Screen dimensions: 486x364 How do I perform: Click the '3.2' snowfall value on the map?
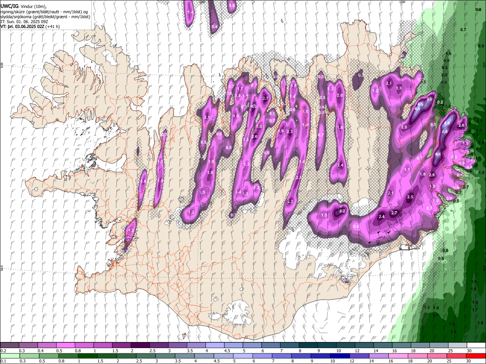pos(342,211)
